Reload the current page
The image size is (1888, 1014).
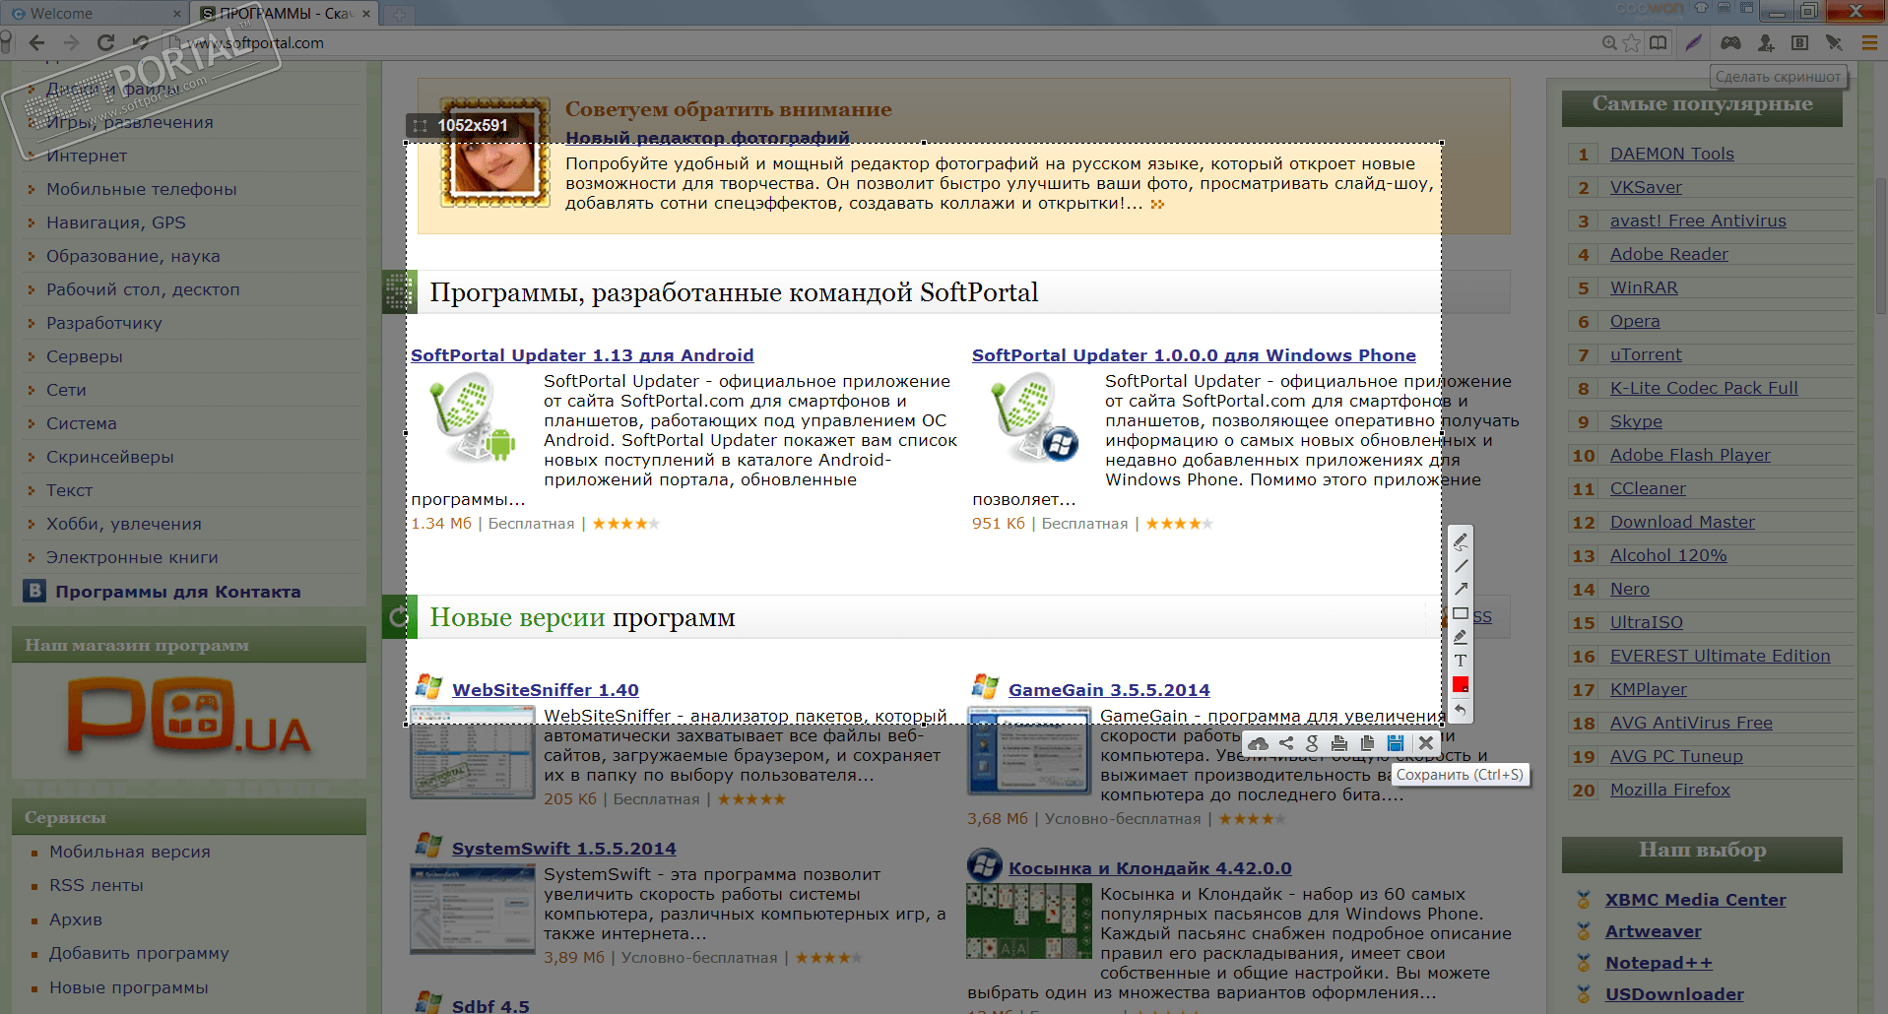click(105, 42)
